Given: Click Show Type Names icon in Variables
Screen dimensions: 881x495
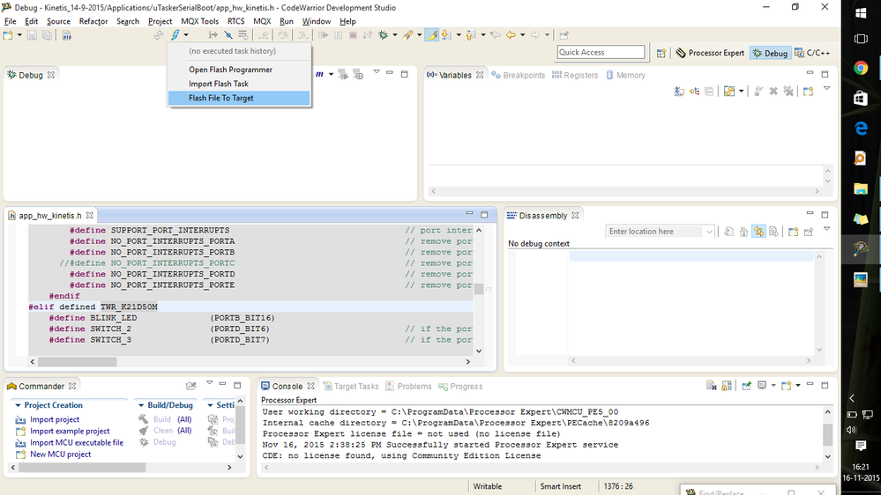Looking at the screenshot, I should pos(679,91).
